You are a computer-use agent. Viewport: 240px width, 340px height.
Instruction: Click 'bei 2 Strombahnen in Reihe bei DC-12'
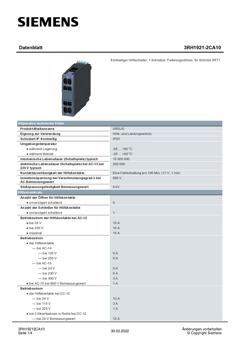tap(56, 314)
